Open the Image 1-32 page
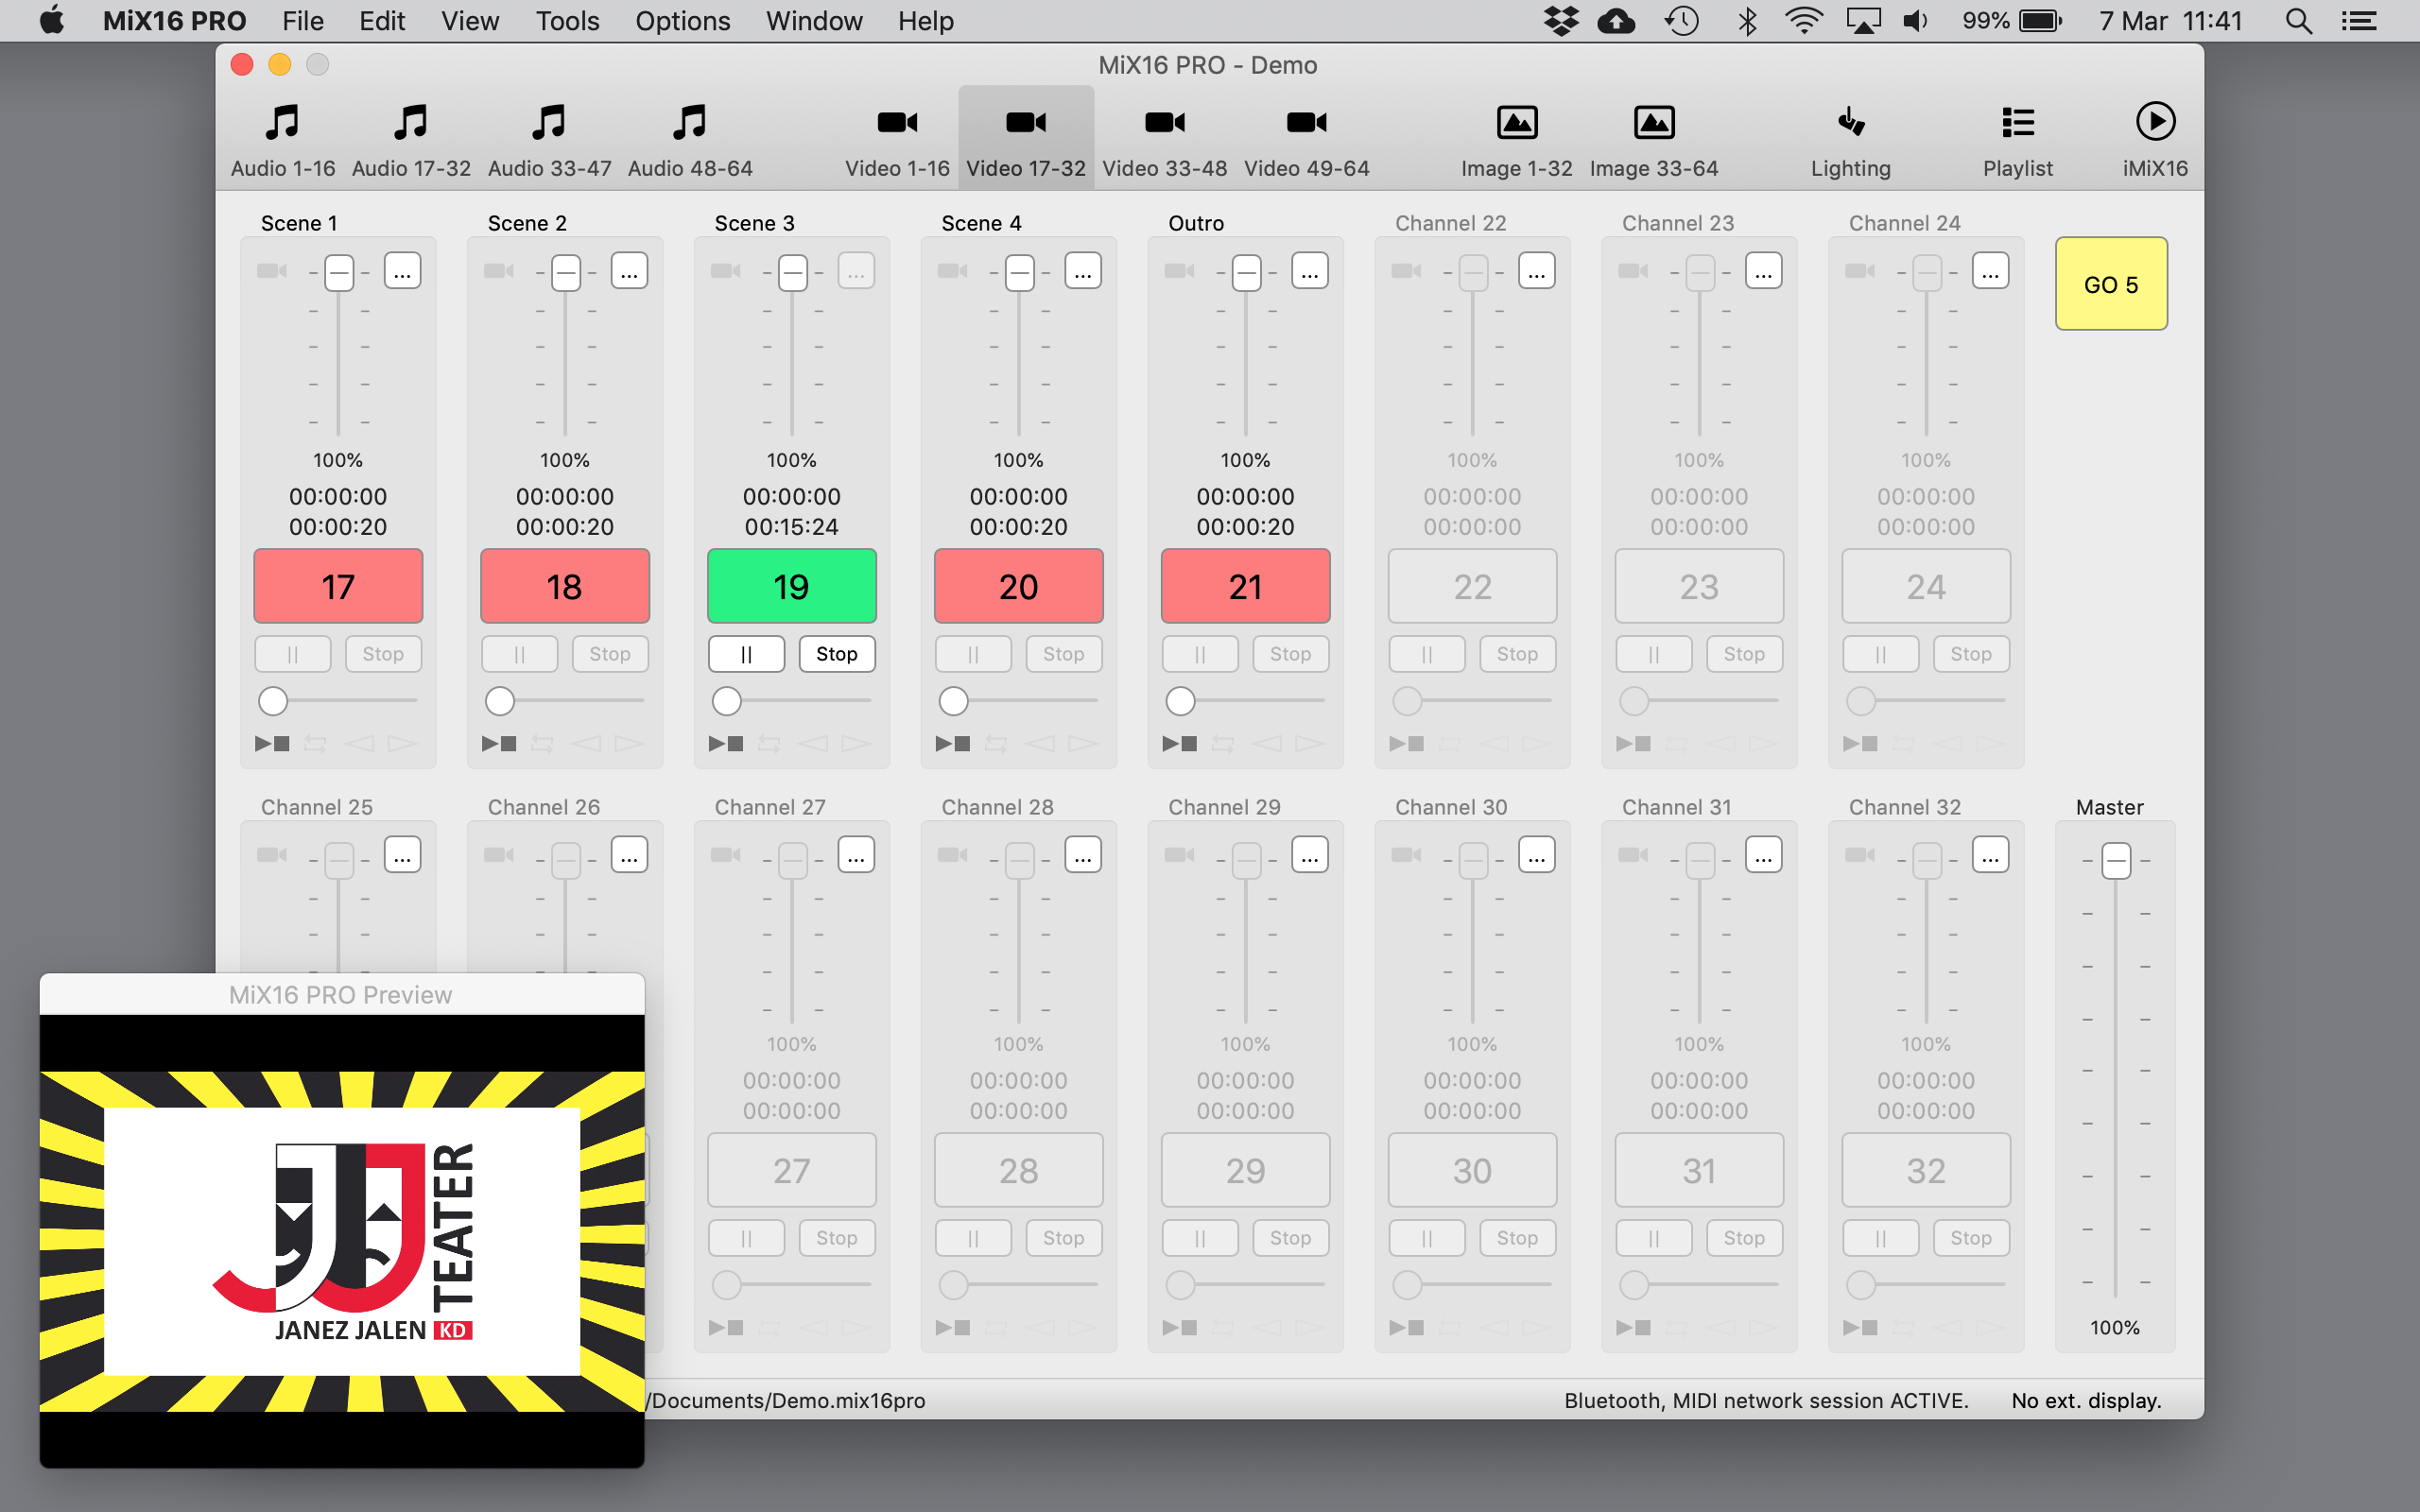2420x1512 pixels. 1516,139
